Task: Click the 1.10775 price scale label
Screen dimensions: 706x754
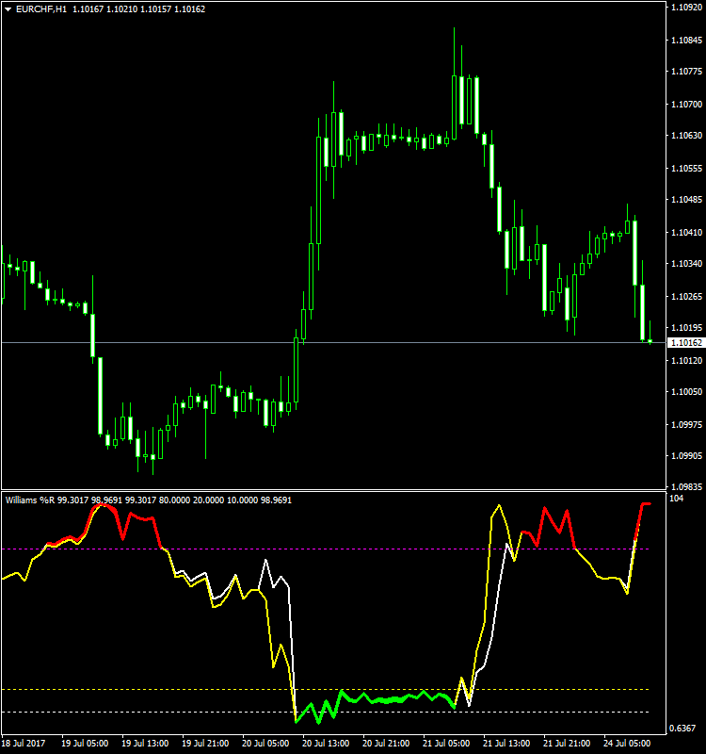Action: click(x=686, y=72)
